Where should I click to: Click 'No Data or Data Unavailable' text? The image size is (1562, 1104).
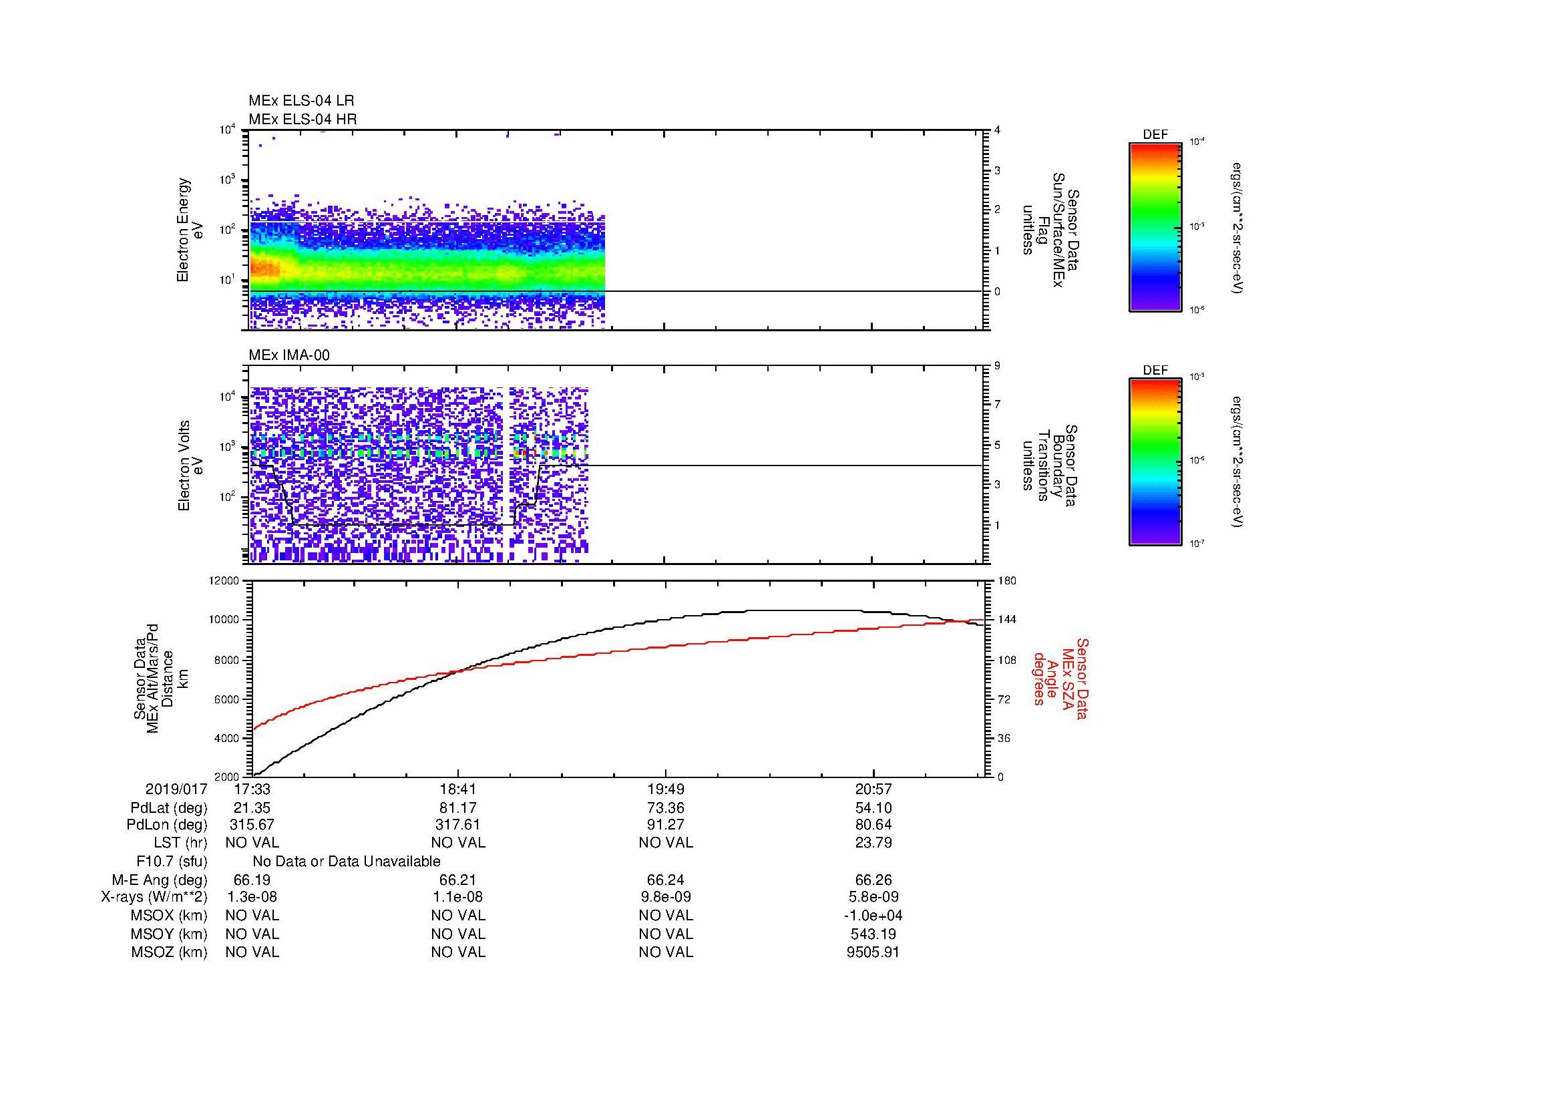[x=347, y=862]
